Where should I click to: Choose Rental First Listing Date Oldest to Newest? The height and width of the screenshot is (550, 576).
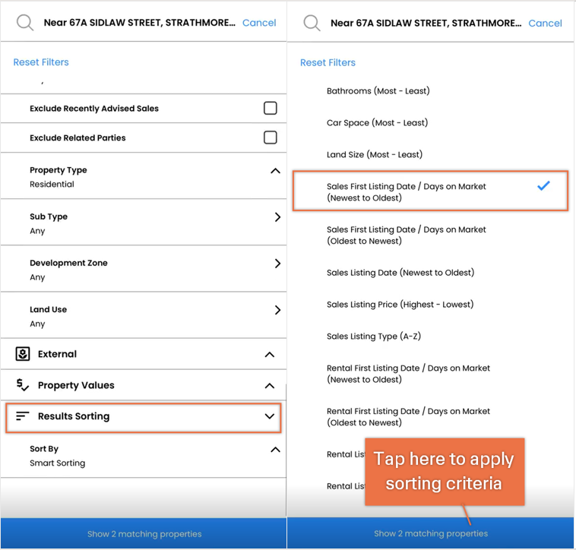(x=408, y=417)
